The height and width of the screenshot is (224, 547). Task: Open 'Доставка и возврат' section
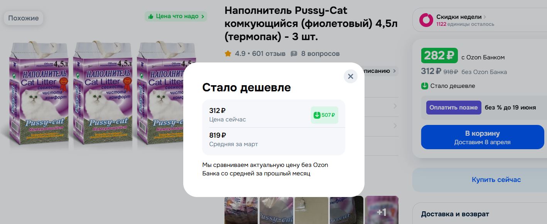click(455, 214)
